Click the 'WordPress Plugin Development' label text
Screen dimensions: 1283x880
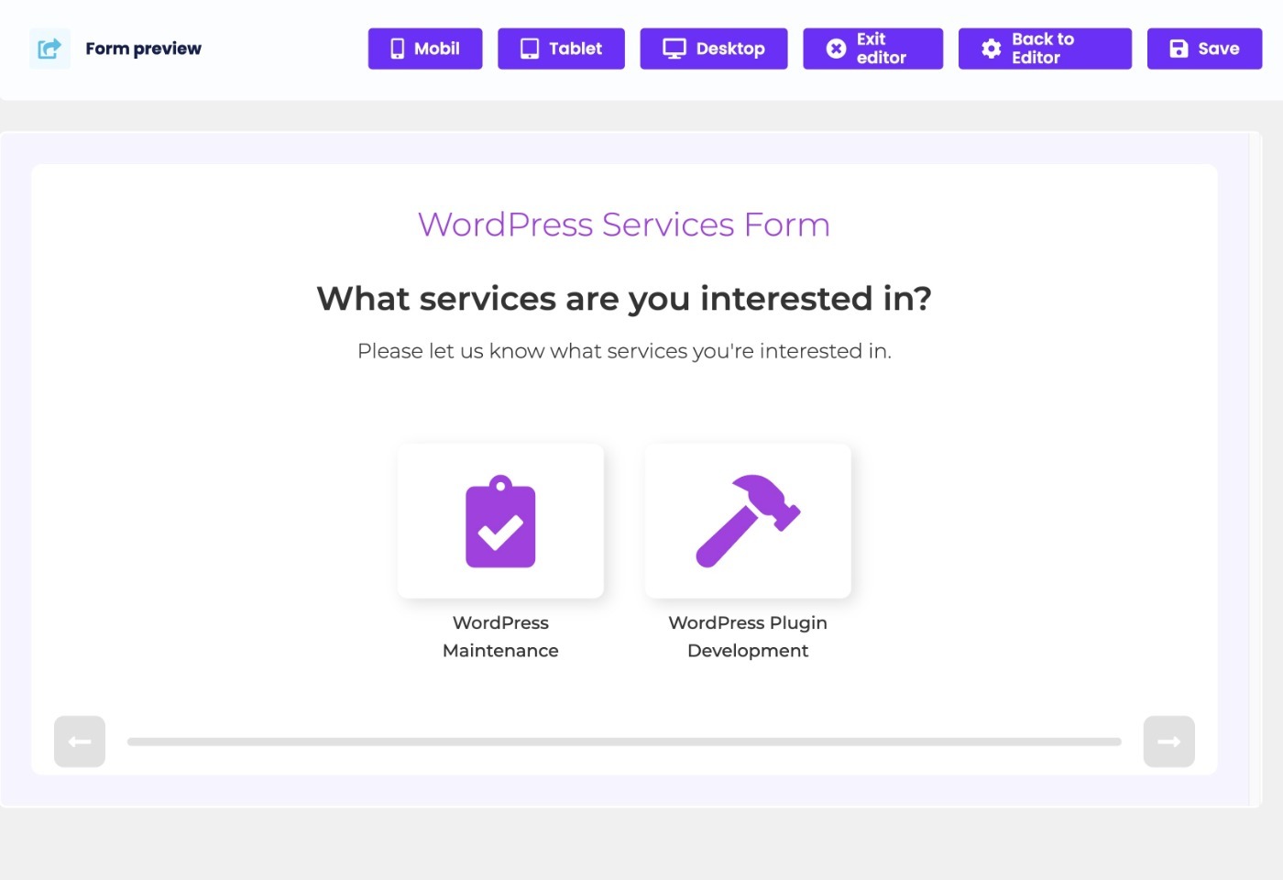coord(748,636)
